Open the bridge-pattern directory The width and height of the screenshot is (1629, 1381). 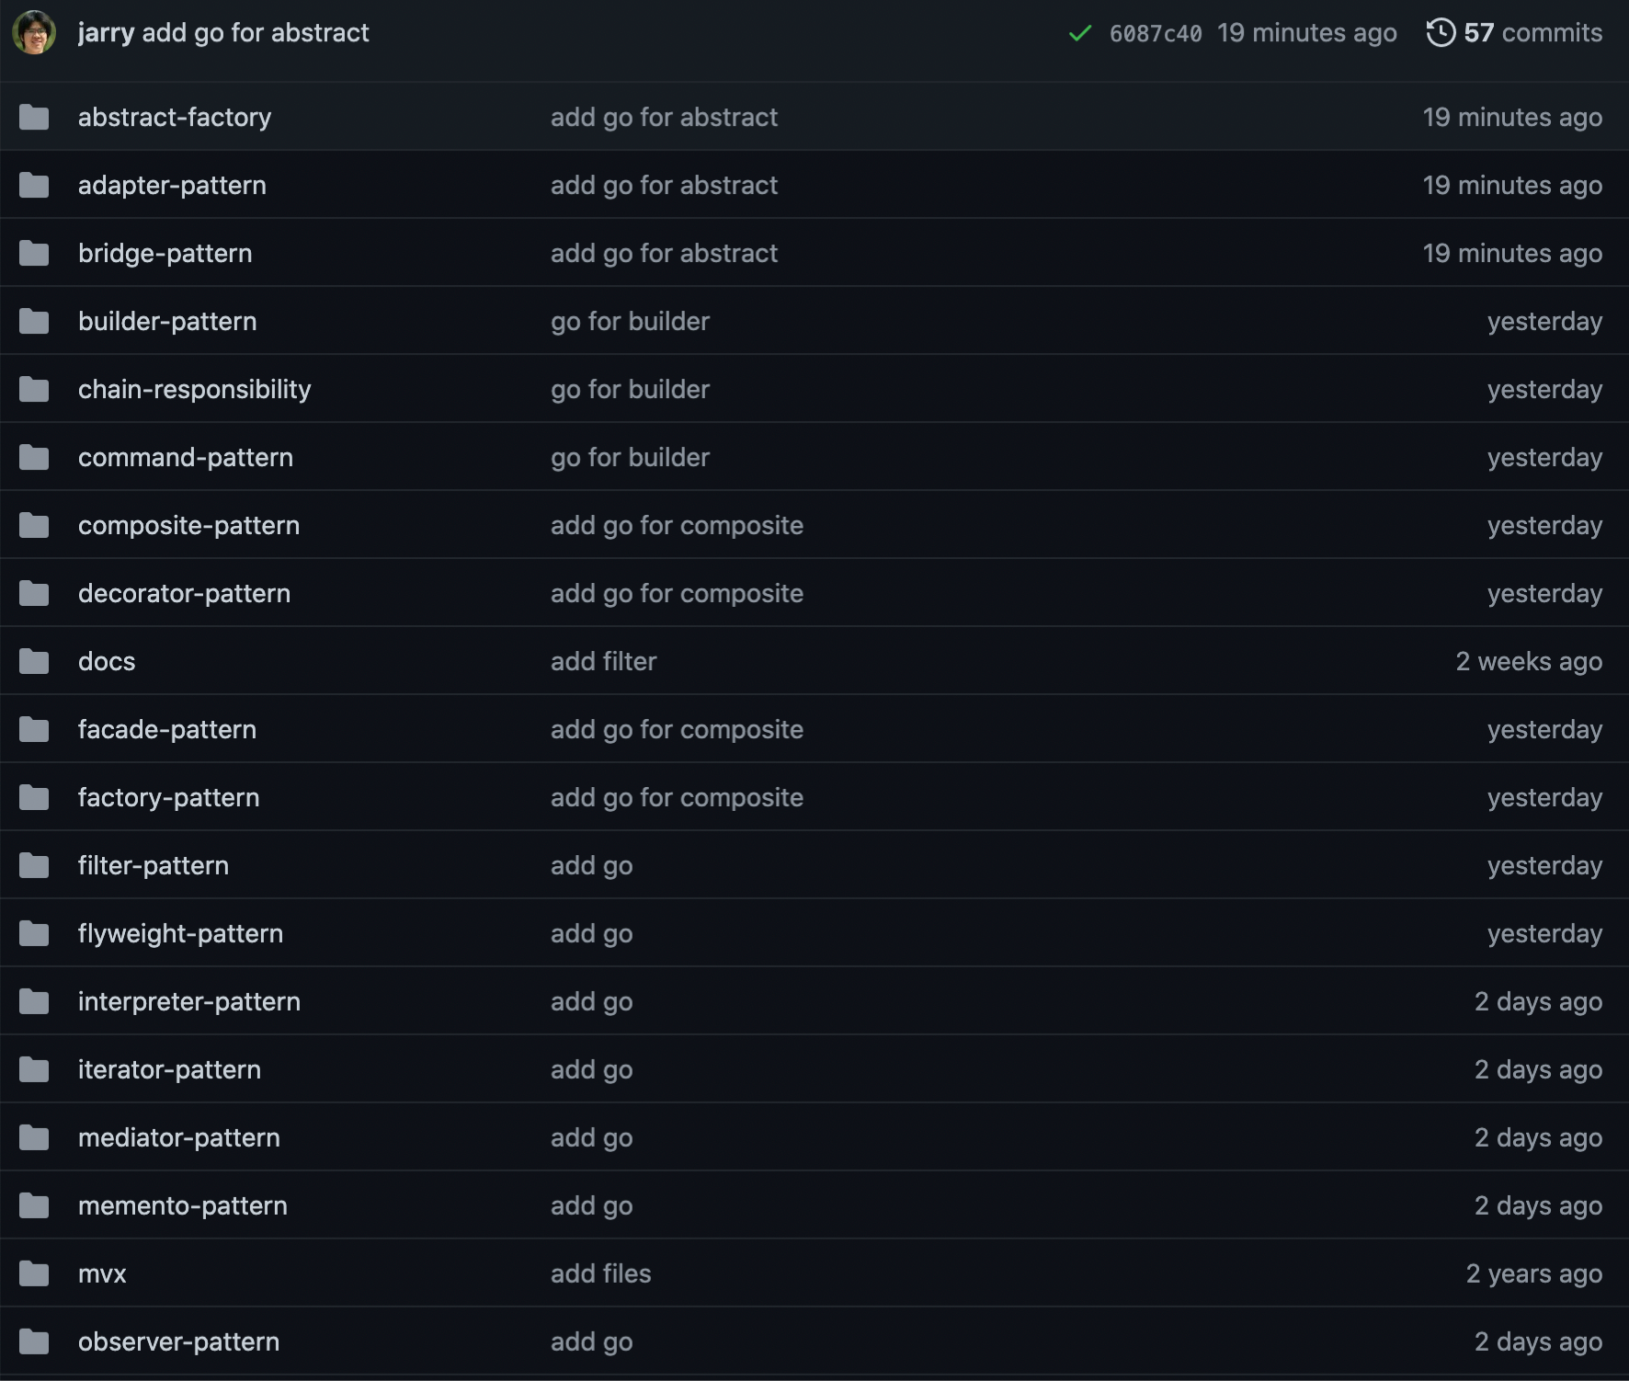165,254
